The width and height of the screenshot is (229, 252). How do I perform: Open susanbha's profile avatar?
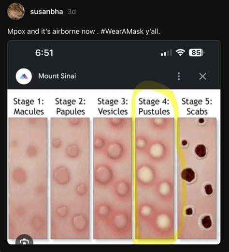pyautogui.click(x=16, y=11)
